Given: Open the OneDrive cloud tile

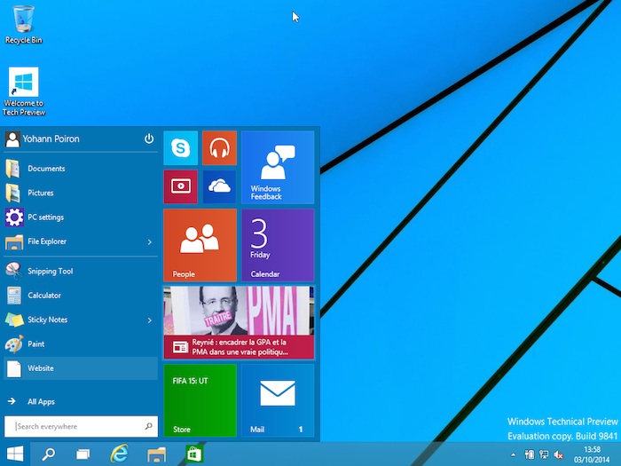Looking at the screenshot, I should pyautogui.click(x=219, y=186).
